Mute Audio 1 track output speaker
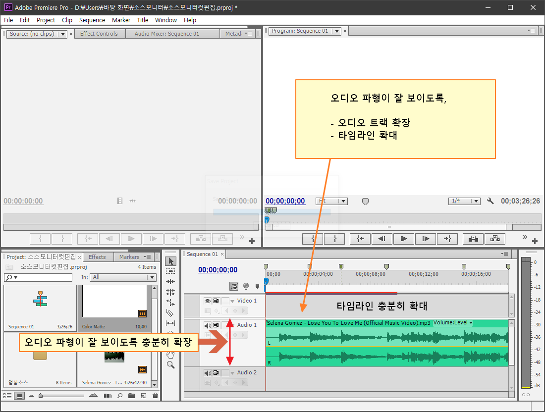The image size is (545, 412). (x=208, y=325)
